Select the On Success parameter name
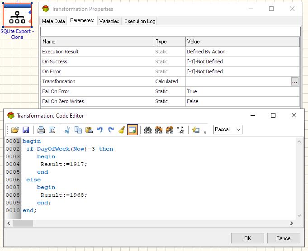 55,62
